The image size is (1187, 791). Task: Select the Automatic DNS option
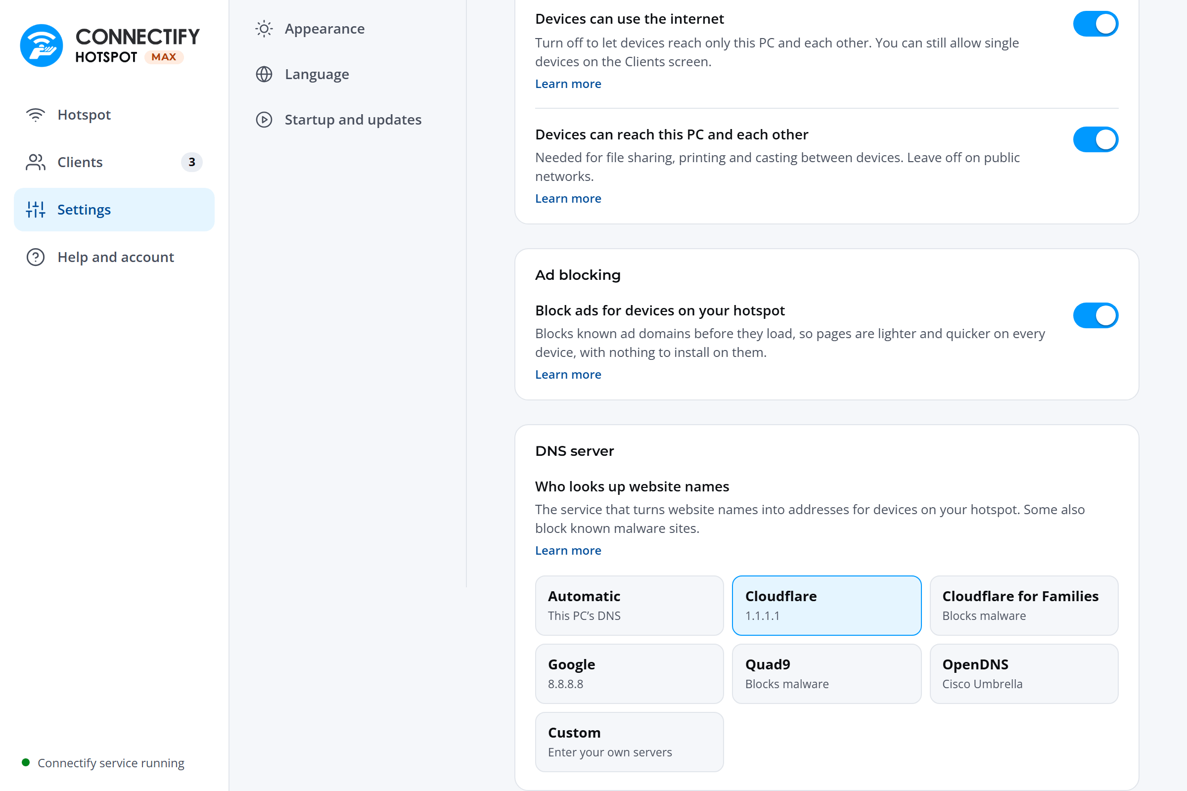pyautogui.click(x=629, y=605)
